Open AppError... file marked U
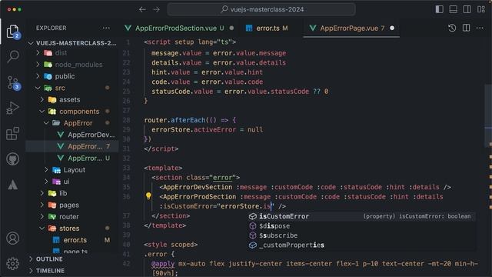 (x=72, y=159)
